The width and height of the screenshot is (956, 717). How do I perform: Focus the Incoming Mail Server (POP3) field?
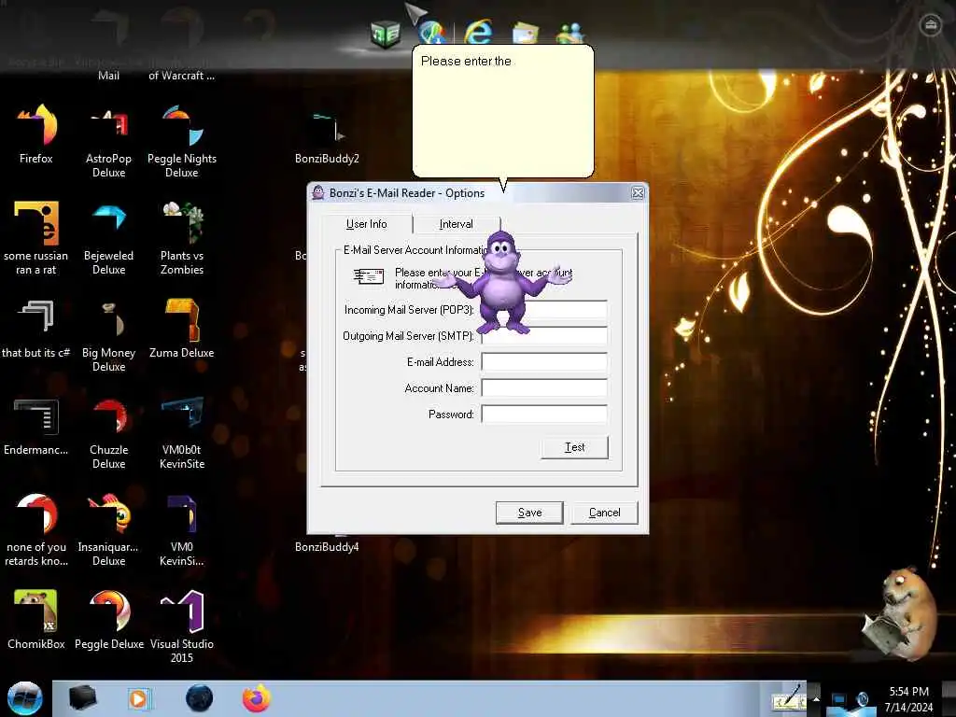pyautogui.click(x=544, y=310)
